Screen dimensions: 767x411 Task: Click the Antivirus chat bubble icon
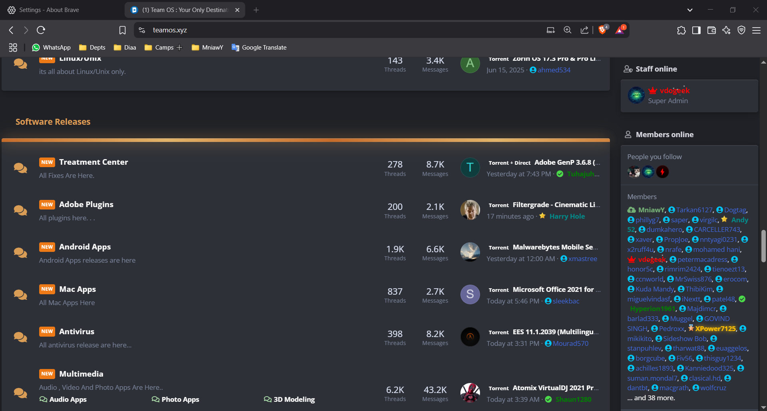(20, 338)
